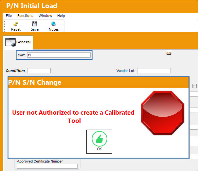Click the 'Condition:' label
Image resolution: width=198 pixels, height=171 pixels.
(x=15, y=71)
